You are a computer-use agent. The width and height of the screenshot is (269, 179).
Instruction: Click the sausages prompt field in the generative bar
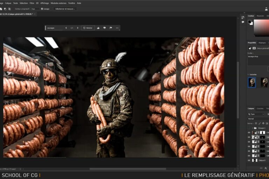55,28
